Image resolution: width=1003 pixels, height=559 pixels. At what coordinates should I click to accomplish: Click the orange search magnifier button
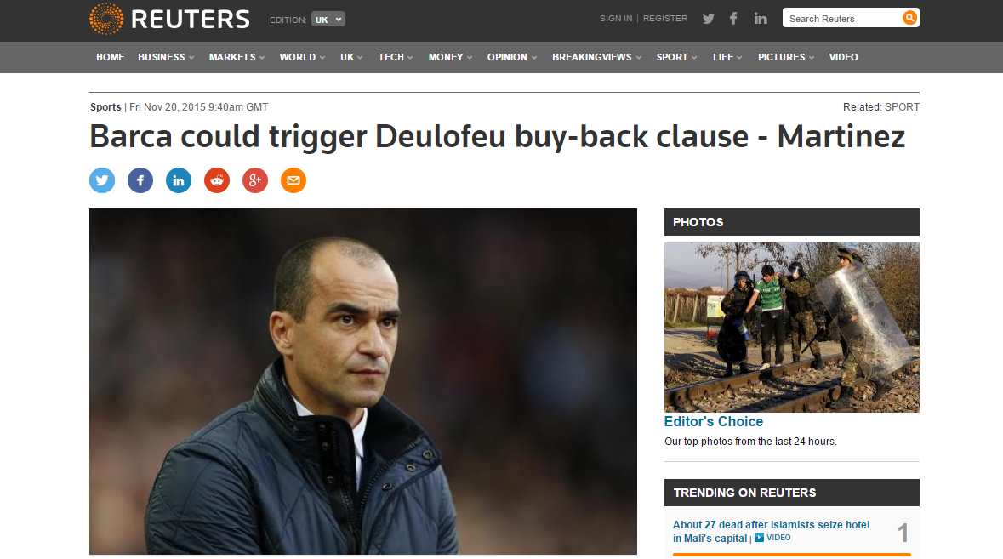click(909, 18)
